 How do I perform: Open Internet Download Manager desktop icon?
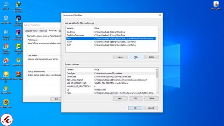pyautogui.click(x=18, y=7)
